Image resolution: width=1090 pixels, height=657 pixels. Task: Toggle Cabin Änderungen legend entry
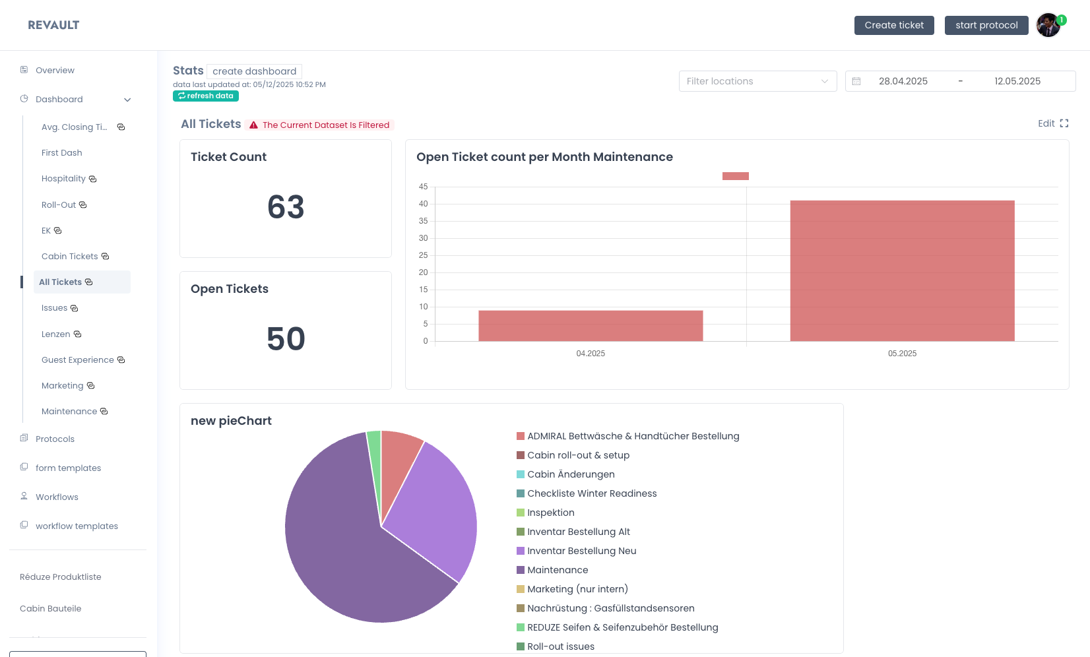pos(565,474)
